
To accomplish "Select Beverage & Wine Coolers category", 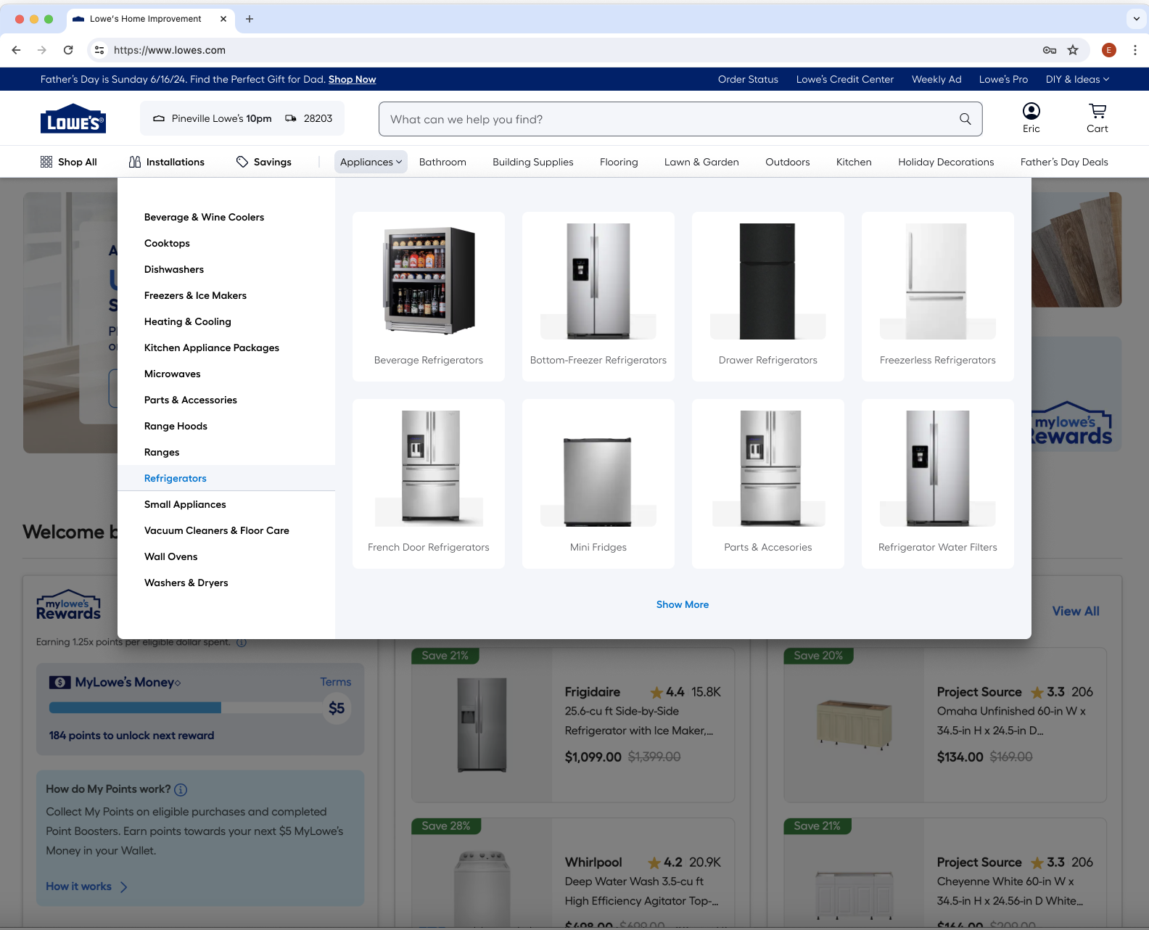I will 204,217.
